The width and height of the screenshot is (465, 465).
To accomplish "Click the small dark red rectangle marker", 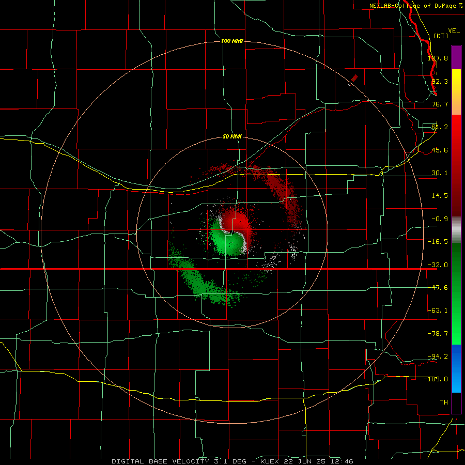I will [x=354, y=79].
